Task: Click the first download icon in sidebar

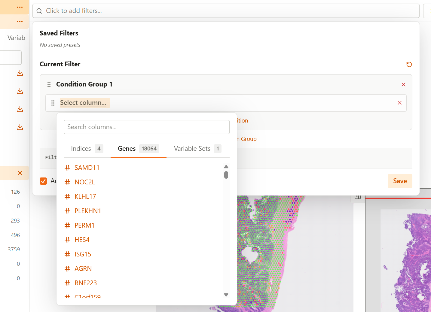Action: tap(20, 73)
